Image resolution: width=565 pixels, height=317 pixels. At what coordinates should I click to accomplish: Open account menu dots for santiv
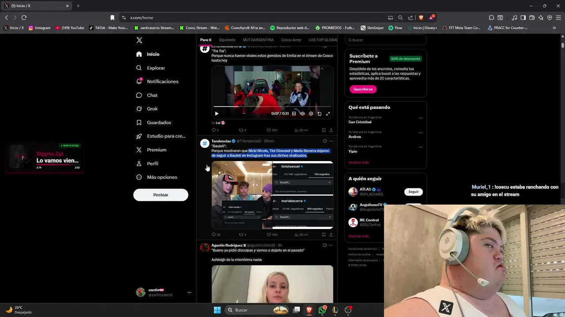tap(189, 292)
